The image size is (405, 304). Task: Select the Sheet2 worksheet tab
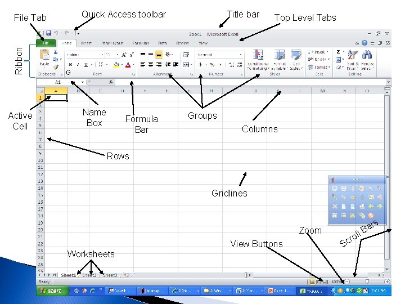pyautogui.click(x=89, y=275)
